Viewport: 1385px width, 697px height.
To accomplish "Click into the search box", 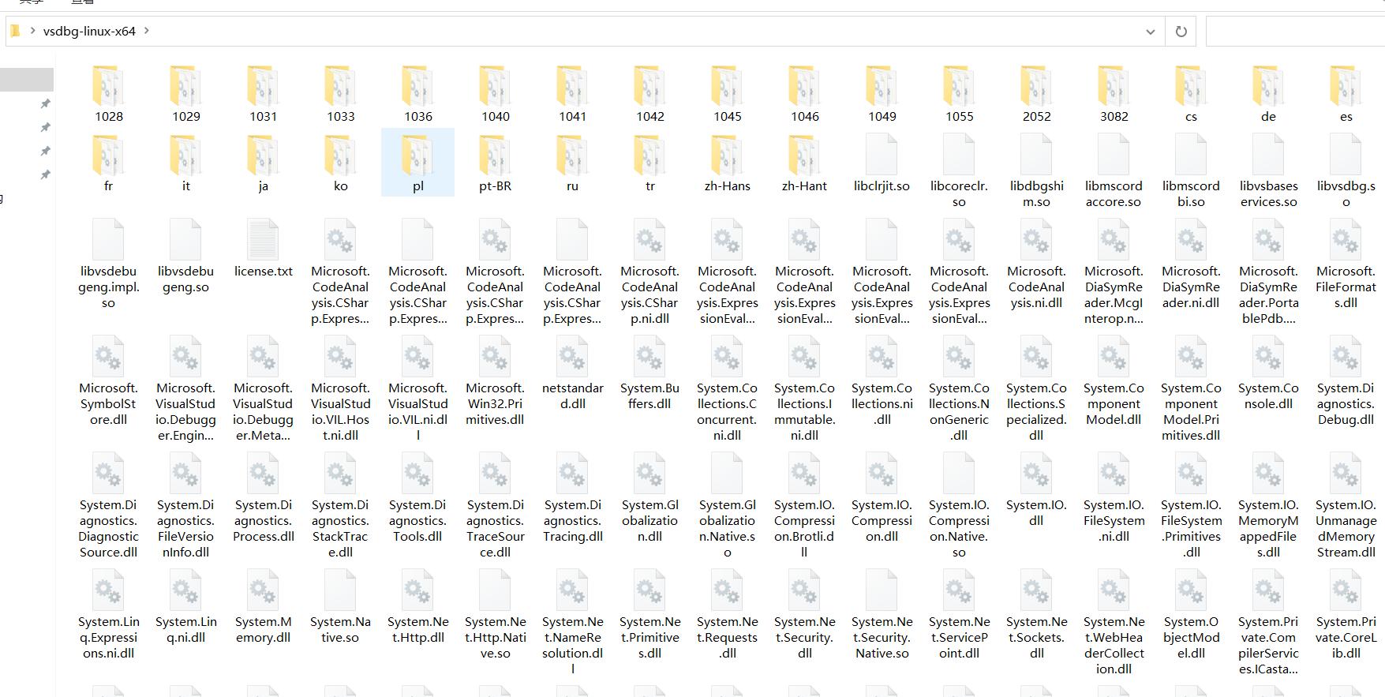I will click(x=1294, y=32).
